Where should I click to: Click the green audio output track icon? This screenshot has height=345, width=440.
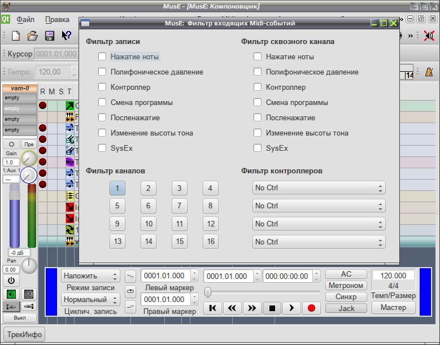click(x=70, y=106)
